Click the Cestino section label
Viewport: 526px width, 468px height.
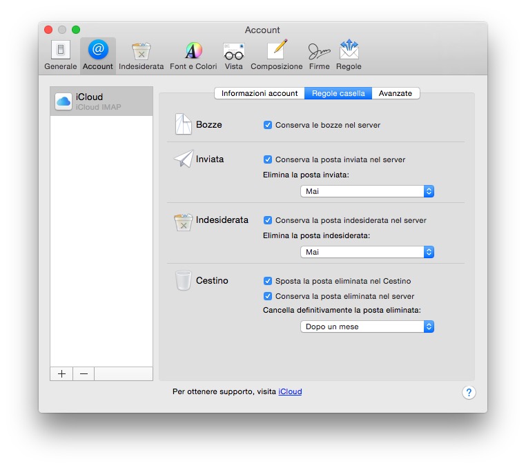(x=212, y=280)
